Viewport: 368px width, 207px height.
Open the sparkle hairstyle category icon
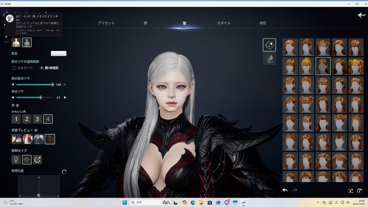point(269,45)
